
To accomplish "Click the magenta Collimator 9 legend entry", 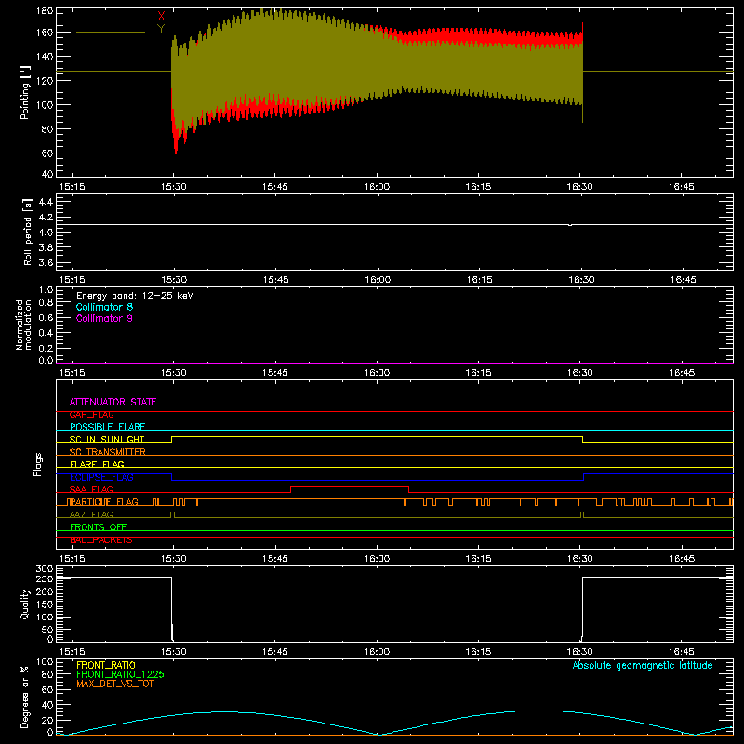I will (104, 318).
